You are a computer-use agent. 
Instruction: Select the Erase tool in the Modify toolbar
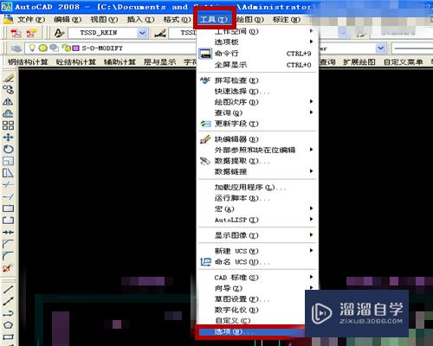[8, 78]
